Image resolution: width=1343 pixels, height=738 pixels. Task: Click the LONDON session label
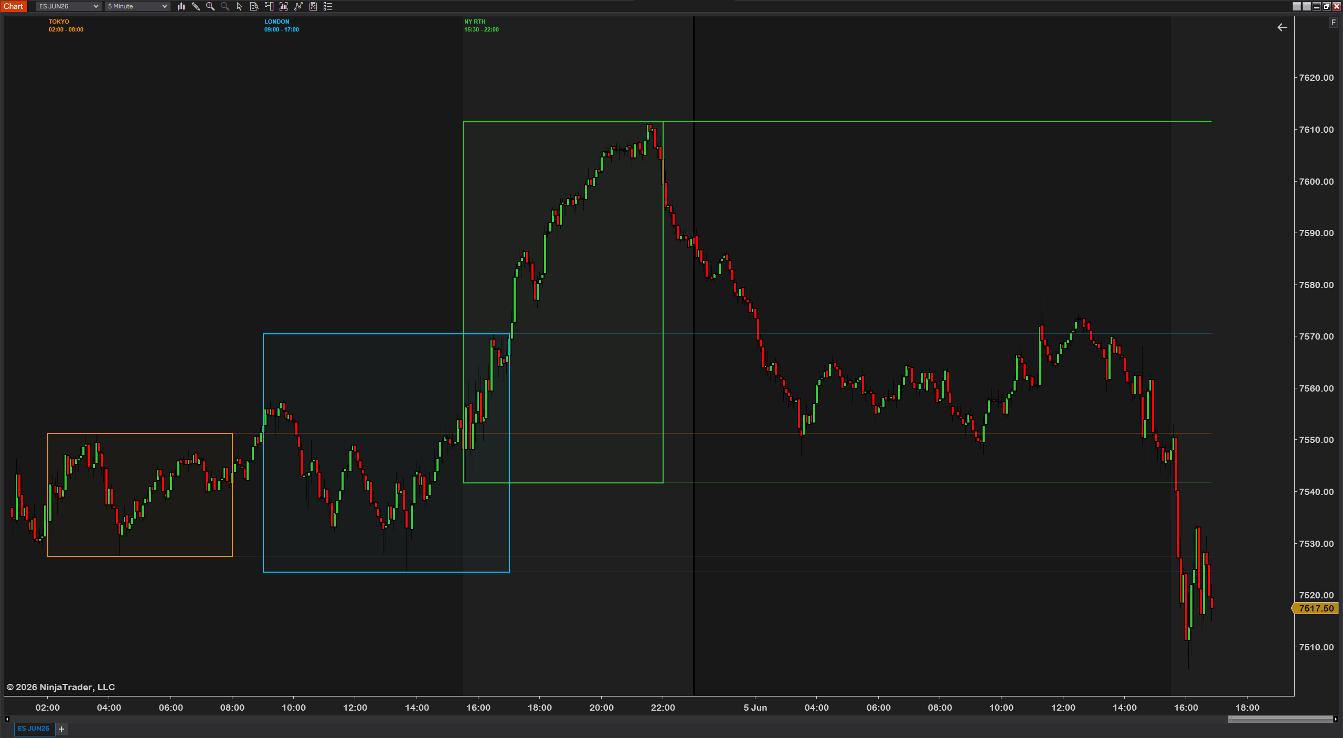(276, 22)
